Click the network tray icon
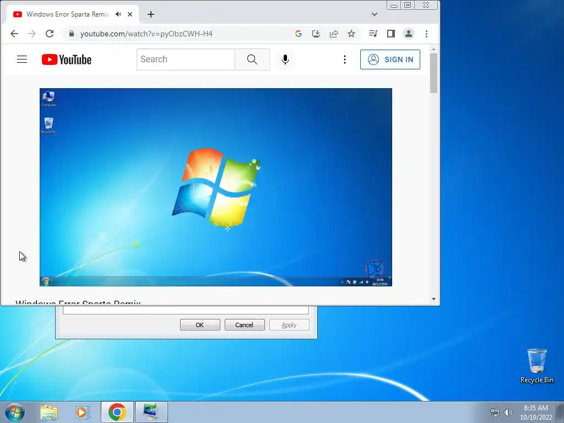Screen dimensions: 564x423 495,413
